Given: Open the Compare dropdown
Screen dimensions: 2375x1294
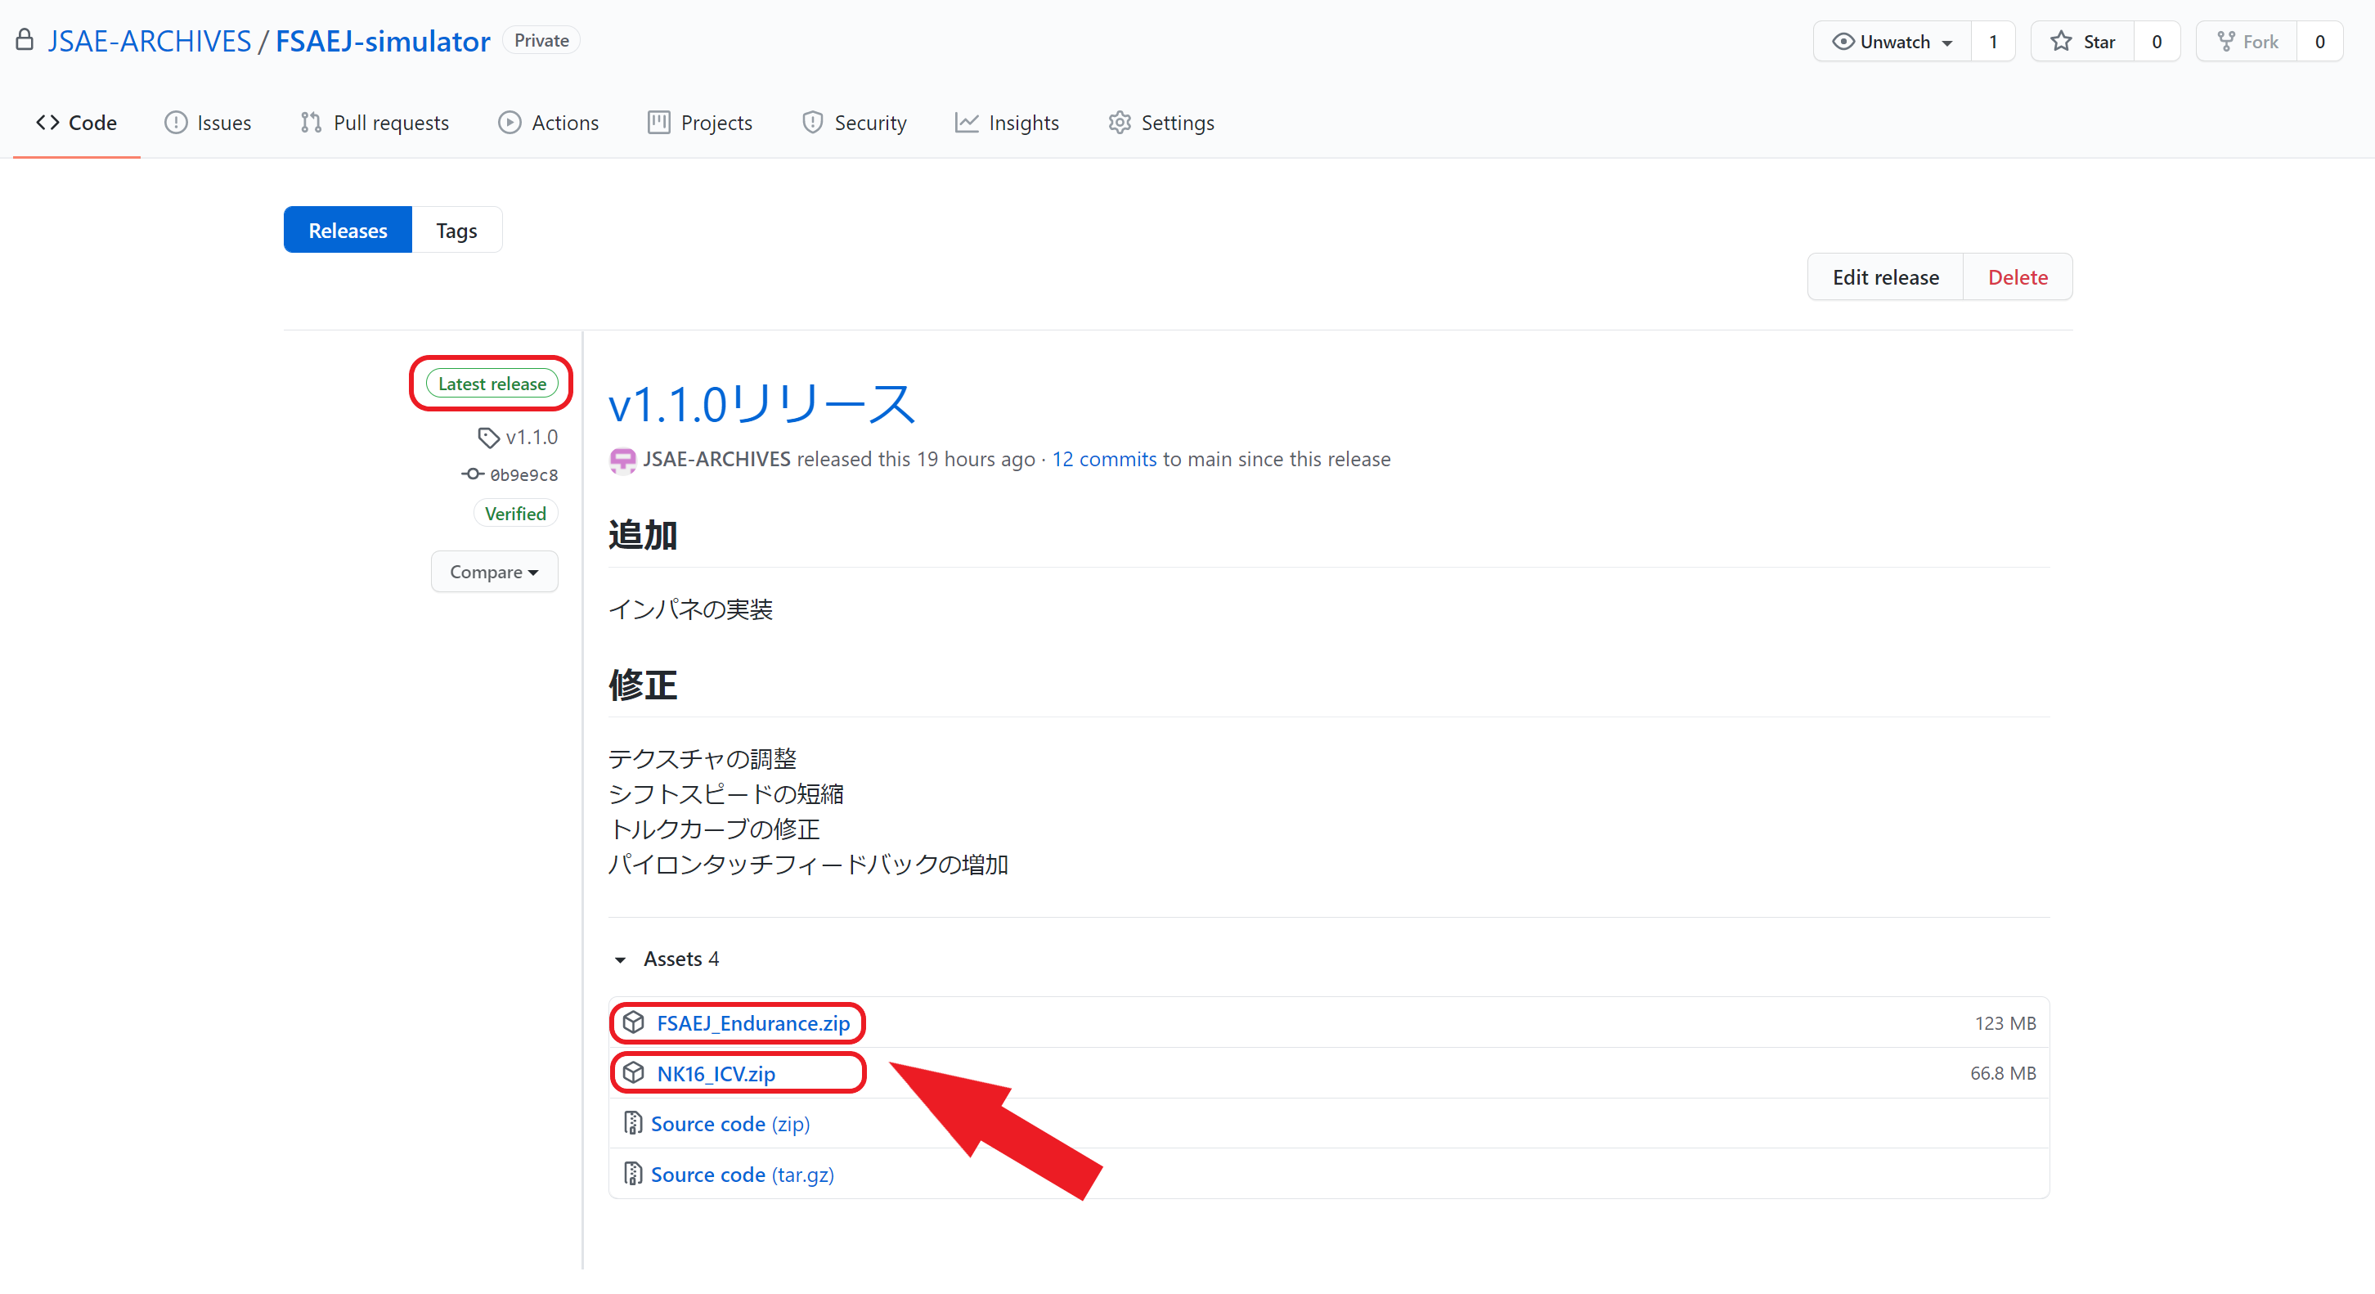Looking at the screenshot, I should [x=493, y=572].
